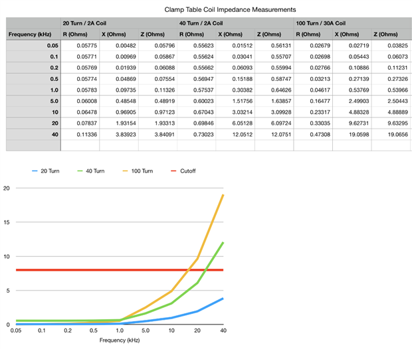Select cell with value 0.48548
The height and width of the screenshot is (349, 412).
[119, 101]
